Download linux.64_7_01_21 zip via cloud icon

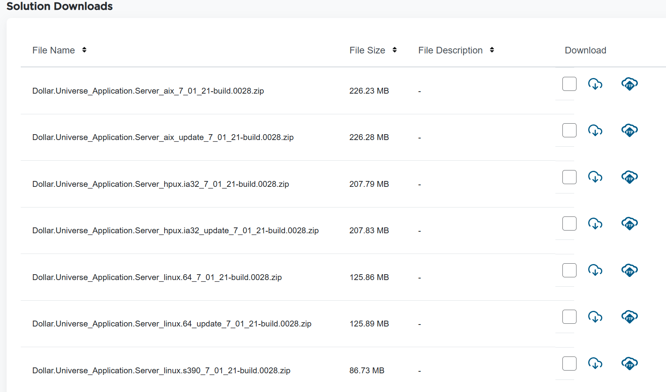pos(595,270)
